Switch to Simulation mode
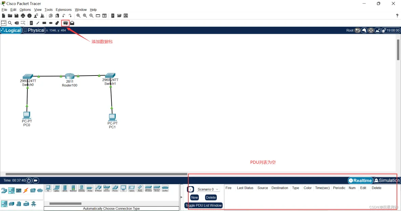Viewport: 401px width, 211px height. [x=387, y=181]
